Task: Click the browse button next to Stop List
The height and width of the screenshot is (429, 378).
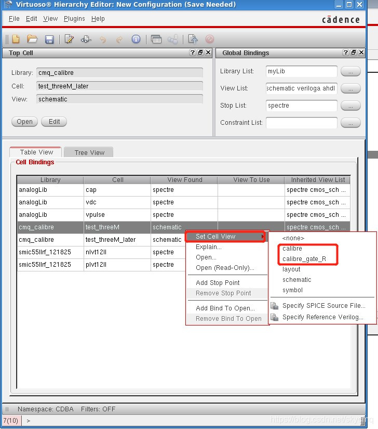Action: click(x=350, y=106)
